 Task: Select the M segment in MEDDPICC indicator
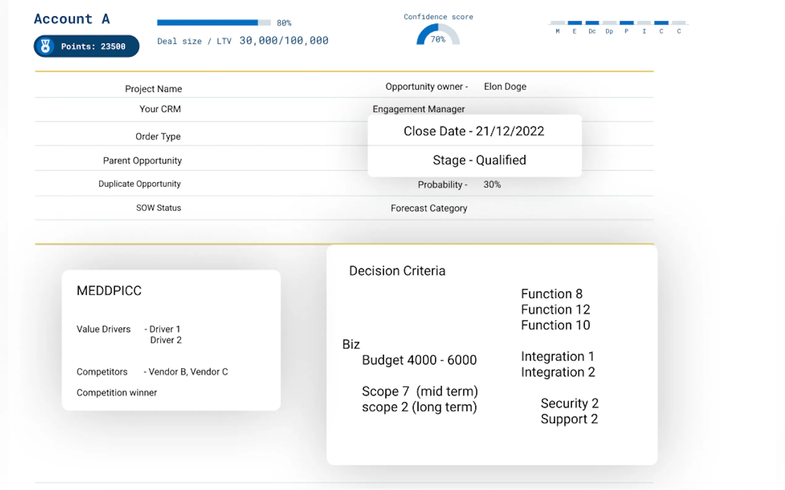pyautogui.click(x=558, y=23)
